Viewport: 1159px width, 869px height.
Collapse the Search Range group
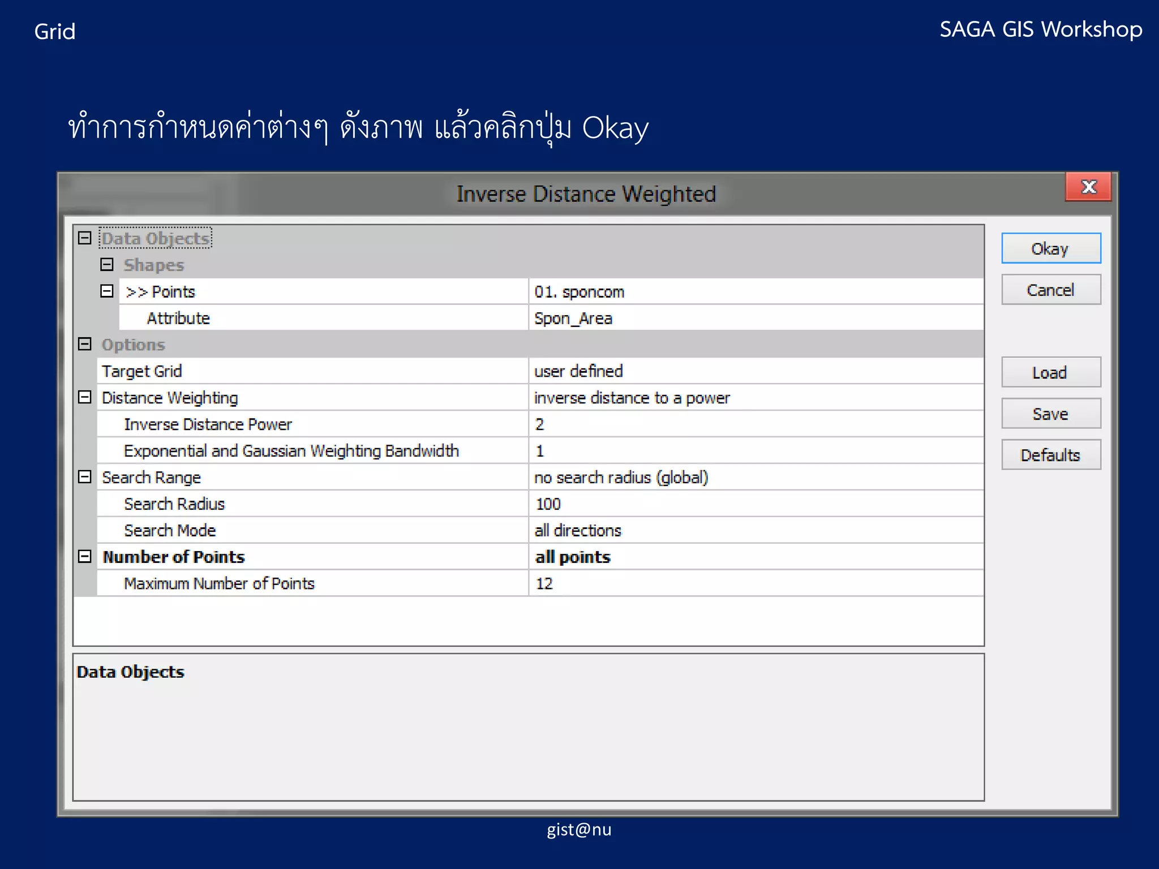(84, 477)
